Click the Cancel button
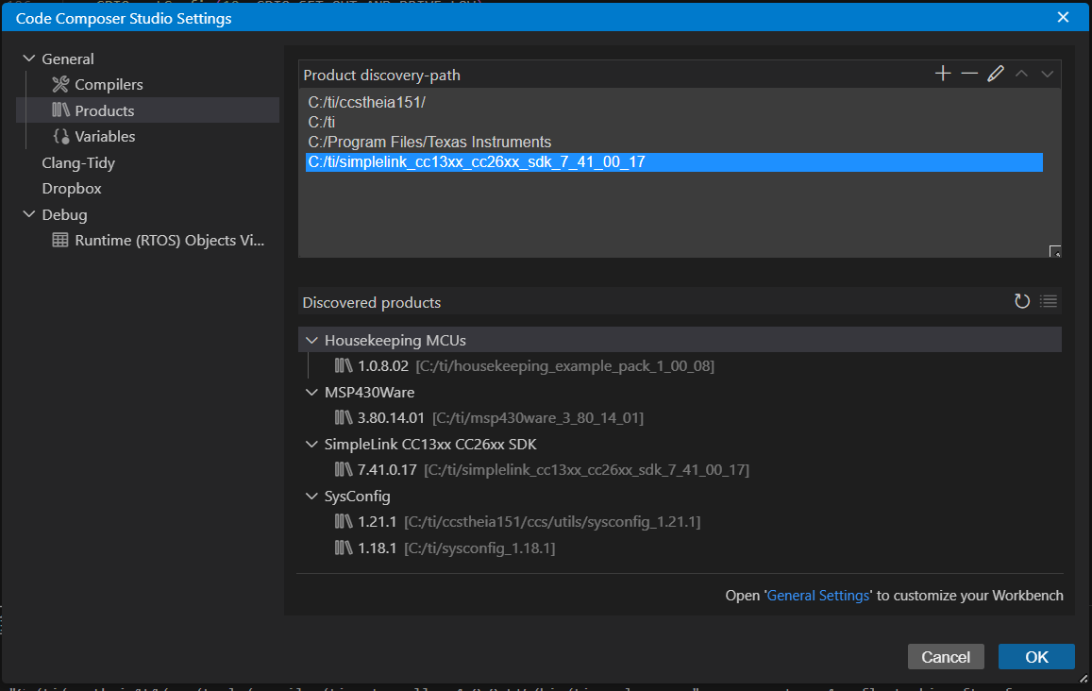This screenshot has width=1092, height=691. tap(946, 657)
